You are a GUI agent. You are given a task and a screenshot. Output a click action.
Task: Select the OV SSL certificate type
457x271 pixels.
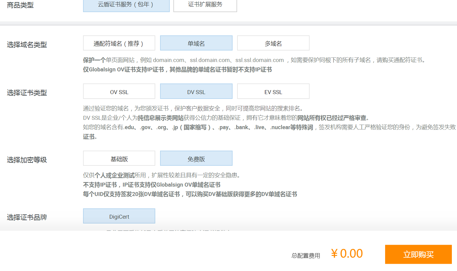(x=119, y=91)
